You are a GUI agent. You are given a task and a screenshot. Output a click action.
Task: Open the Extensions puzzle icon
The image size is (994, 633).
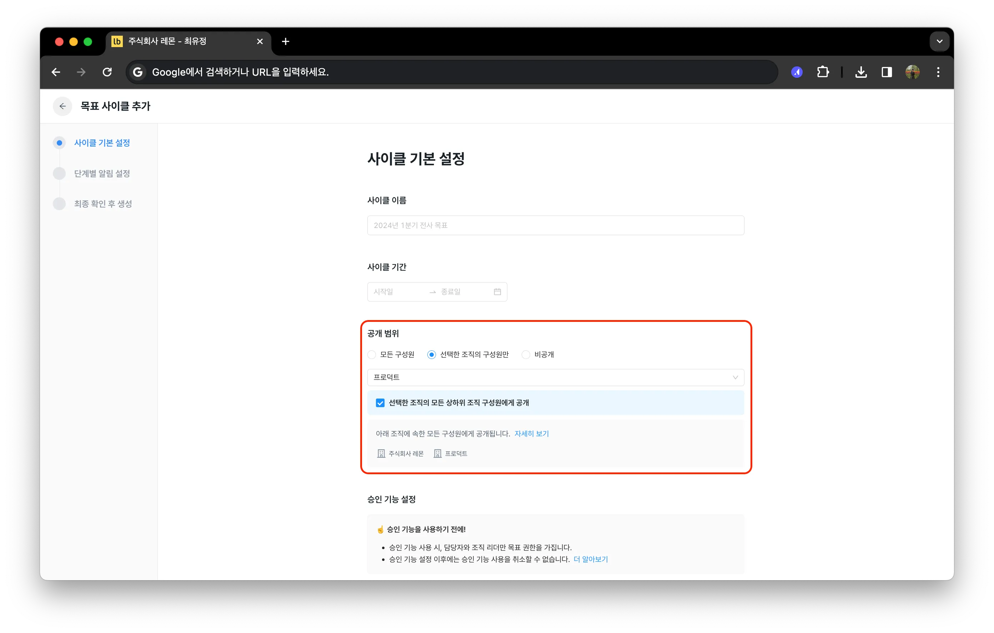(822, 72)
